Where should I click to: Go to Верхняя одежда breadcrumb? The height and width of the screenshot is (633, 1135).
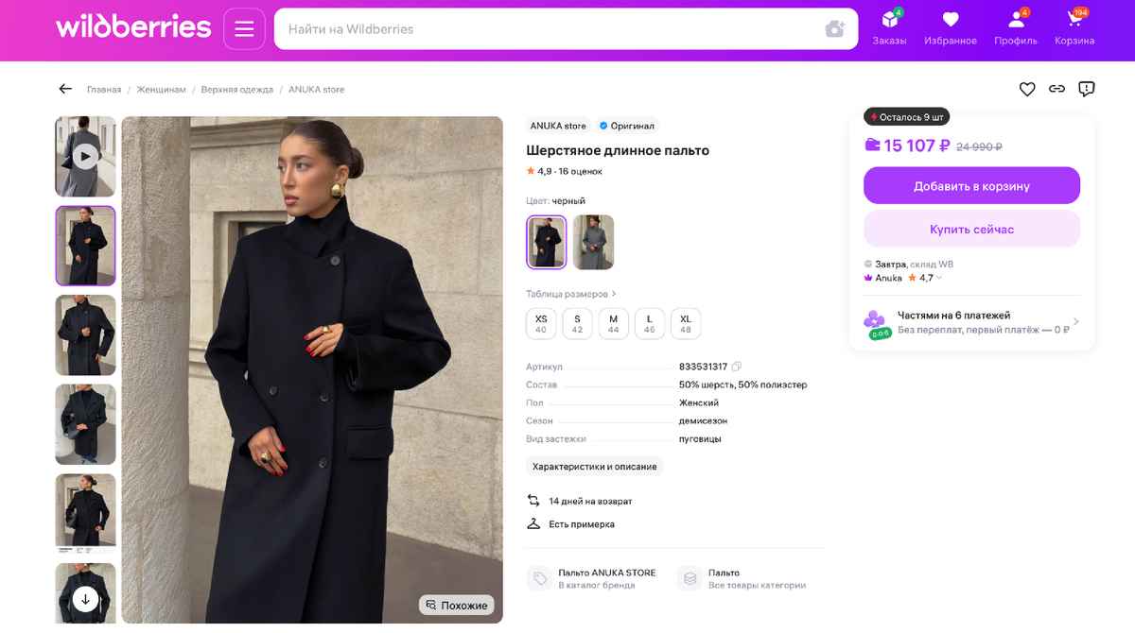(x=237, y=90)
